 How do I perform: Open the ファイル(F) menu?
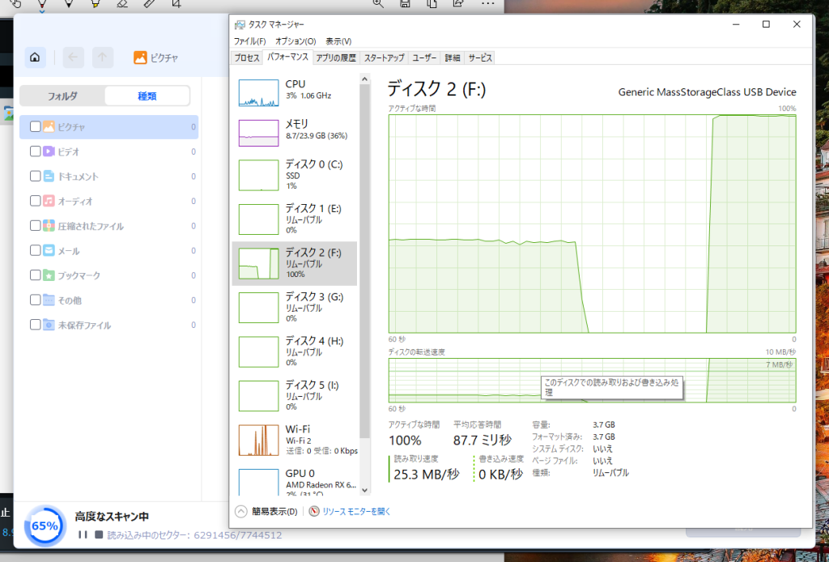click(249, 41)
